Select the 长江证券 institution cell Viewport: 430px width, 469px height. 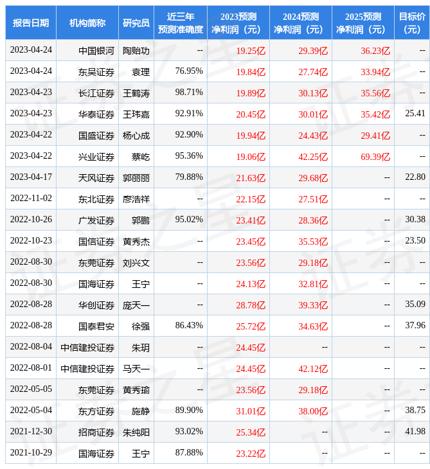coord(96,93)
